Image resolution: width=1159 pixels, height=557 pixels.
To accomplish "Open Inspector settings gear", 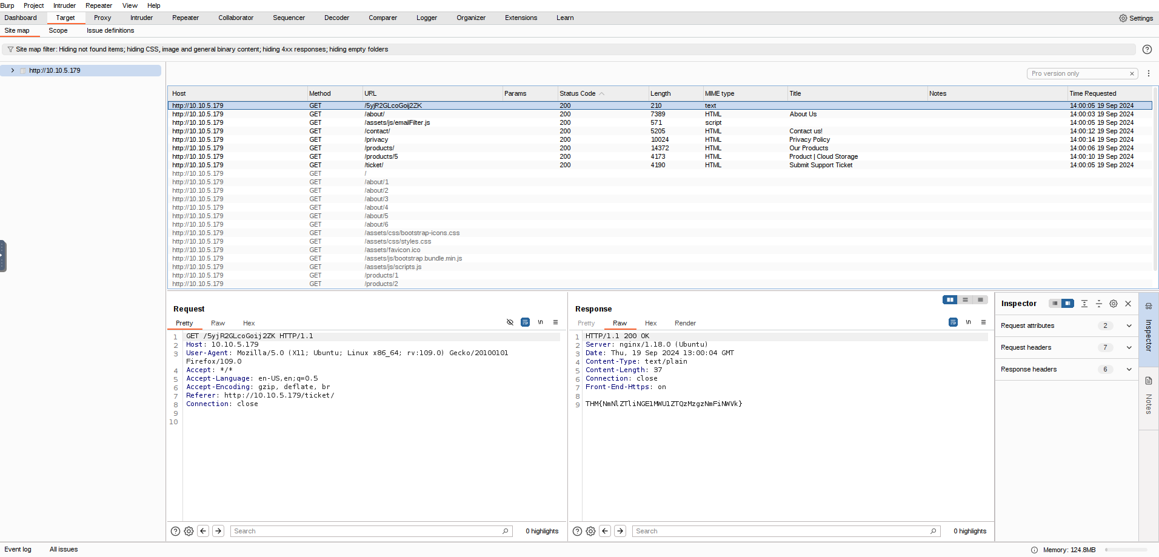I will tap(1114, 304).
